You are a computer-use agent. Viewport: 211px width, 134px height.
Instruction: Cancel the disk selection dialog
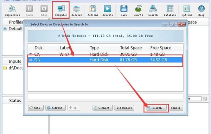[175, 108]
